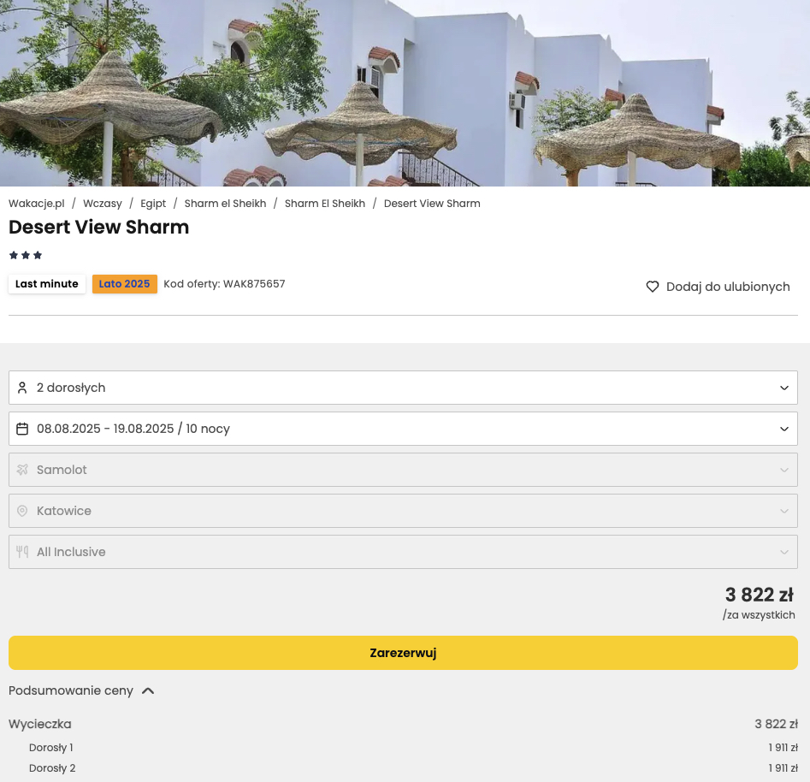Click Desert View Sharm breadcrumb item
This screenshot has width=810, height=782.
point(432,204)
